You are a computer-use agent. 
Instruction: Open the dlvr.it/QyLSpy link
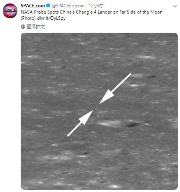(x=51, y=18)
